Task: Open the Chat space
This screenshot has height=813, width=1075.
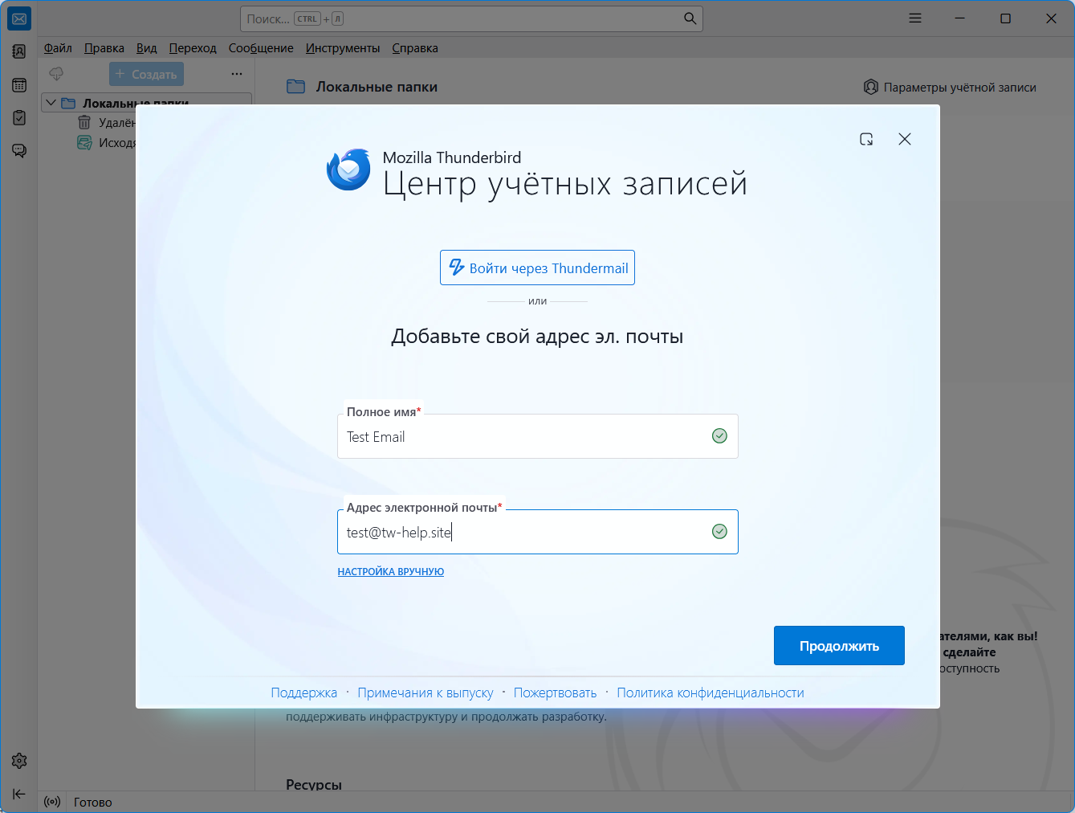Action: tap(19, 151)
